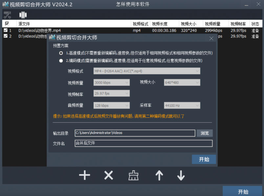The width and height of the screenshot is (264, 196).
Task: Toggle the select-all checkbox in header
Action: [x=7, y=24]
